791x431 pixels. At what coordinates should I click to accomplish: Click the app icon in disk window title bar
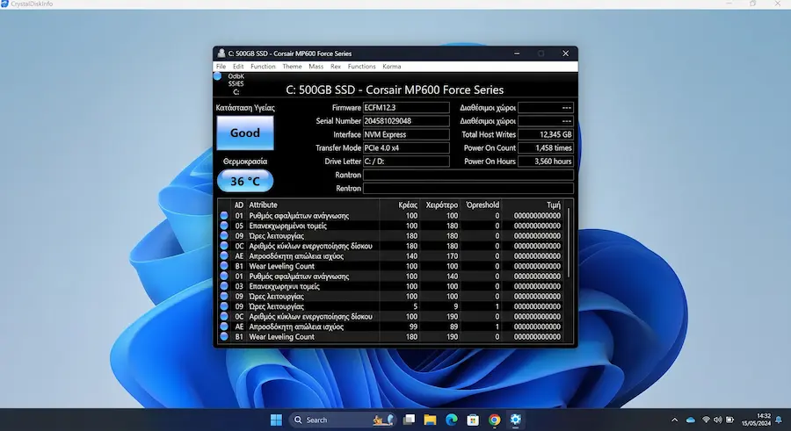221,53
